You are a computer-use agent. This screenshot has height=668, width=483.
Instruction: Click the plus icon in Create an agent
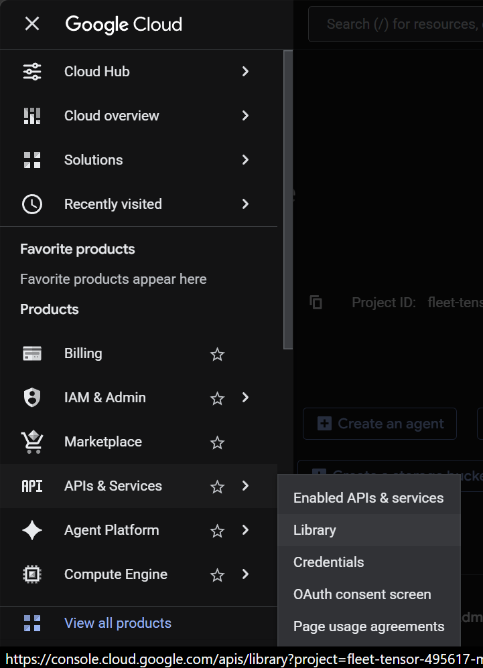pyautogui.click(x=324, y=424)
